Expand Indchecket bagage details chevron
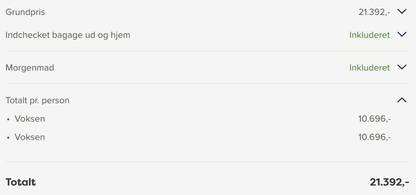The width and height of the screenshot is (416, 195). (402, 35)
